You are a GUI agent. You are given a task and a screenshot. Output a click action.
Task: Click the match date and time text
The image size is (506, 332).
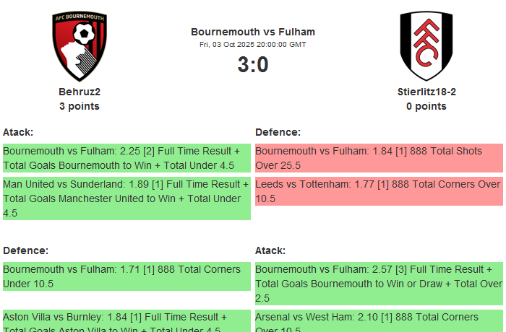(253, 44)
